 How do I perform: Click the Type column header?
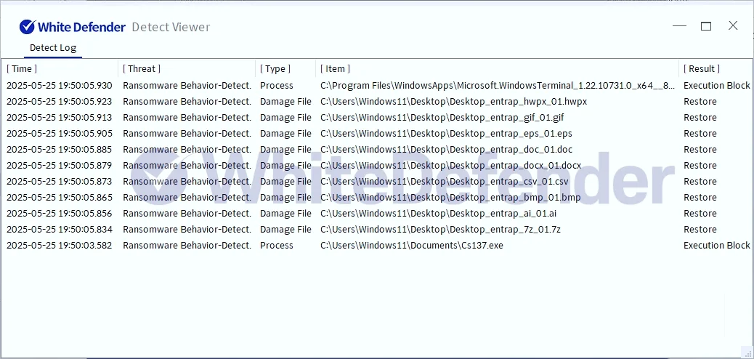pyautogui.click(x=275, y=68)
